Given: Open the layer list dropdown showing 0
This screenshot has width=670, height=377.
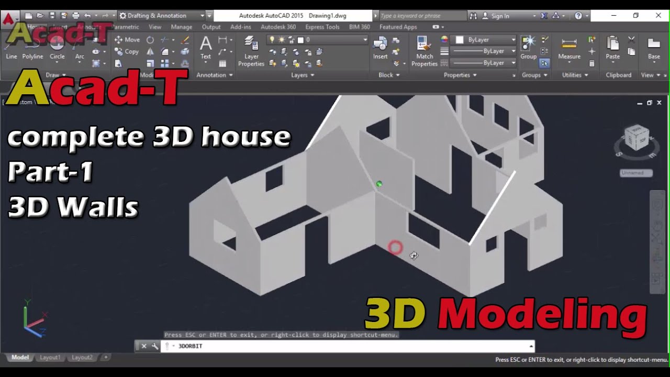Looking at the screenshot, I should click(318, 40).
